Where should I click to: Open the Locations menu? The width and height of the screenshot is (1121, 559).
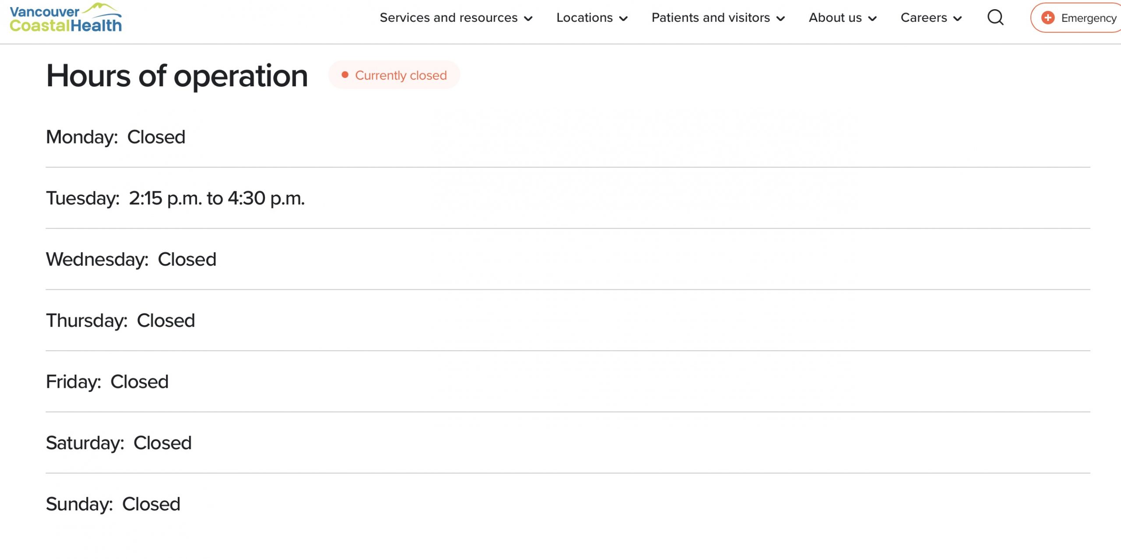(x=584, y=18)
